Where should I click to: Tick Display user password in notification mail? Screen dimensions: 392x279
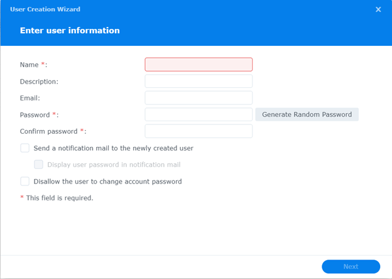39,165
